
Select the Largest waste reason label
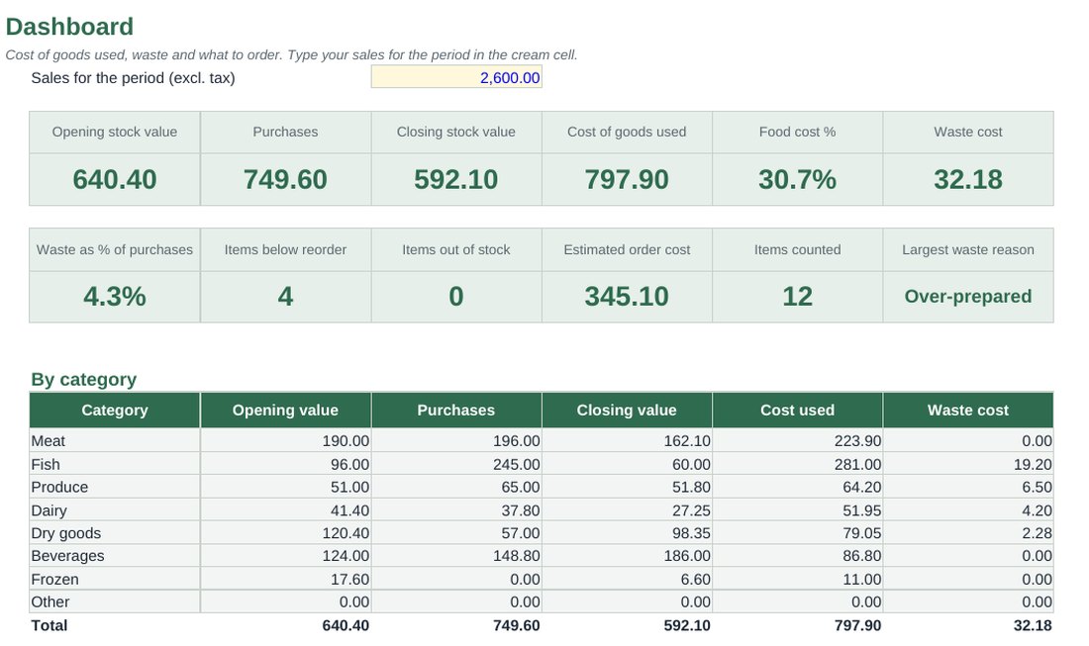click(968, 250)
